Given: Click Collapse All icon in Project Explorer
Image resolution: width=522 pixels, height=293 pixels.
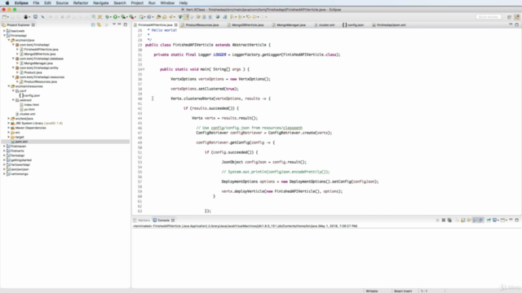Looking at the screenshot, I should [93, 25].
